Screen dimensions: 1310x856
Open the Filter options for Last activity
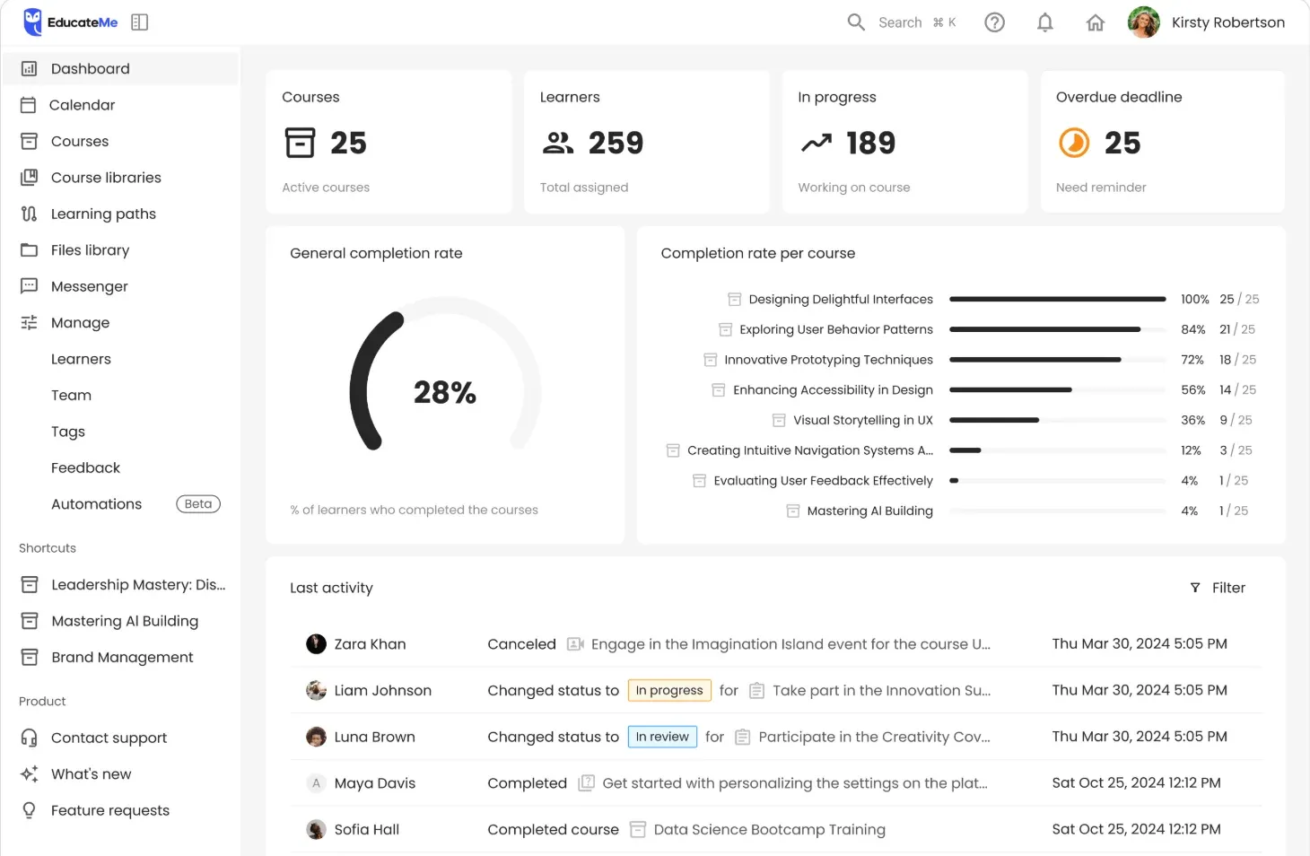tap(1218, 588)
